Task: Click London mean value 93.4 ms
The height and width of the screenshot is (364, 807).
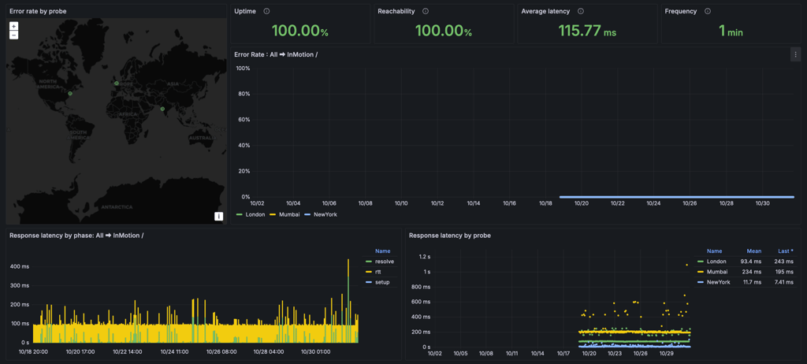Action: [x=752, y=262]
